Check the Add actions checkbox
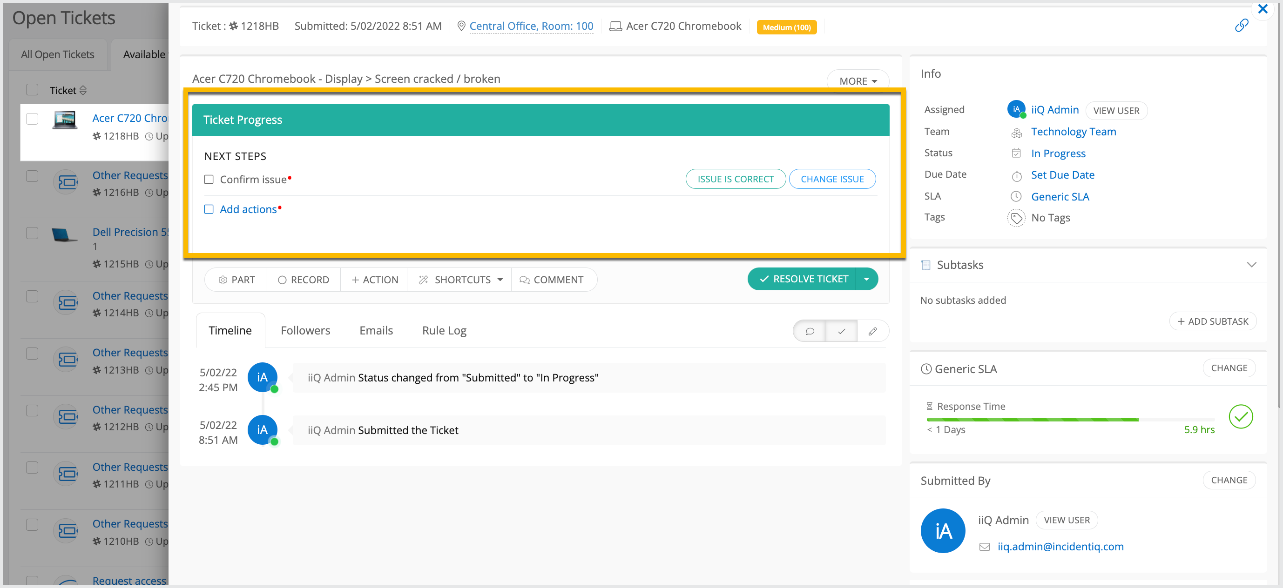Image resolution: width=1283 pixels, height=588 pixels. click(209, 209)
